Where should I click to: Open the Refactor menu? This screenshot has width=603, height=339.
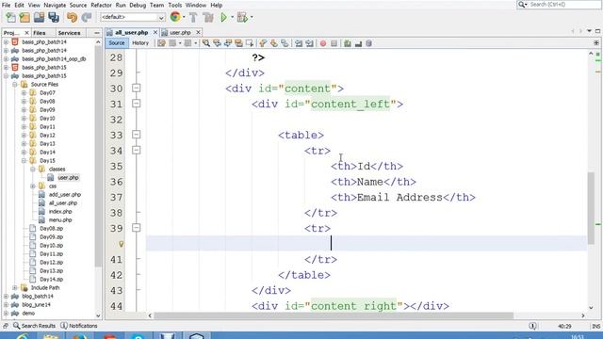101,5
